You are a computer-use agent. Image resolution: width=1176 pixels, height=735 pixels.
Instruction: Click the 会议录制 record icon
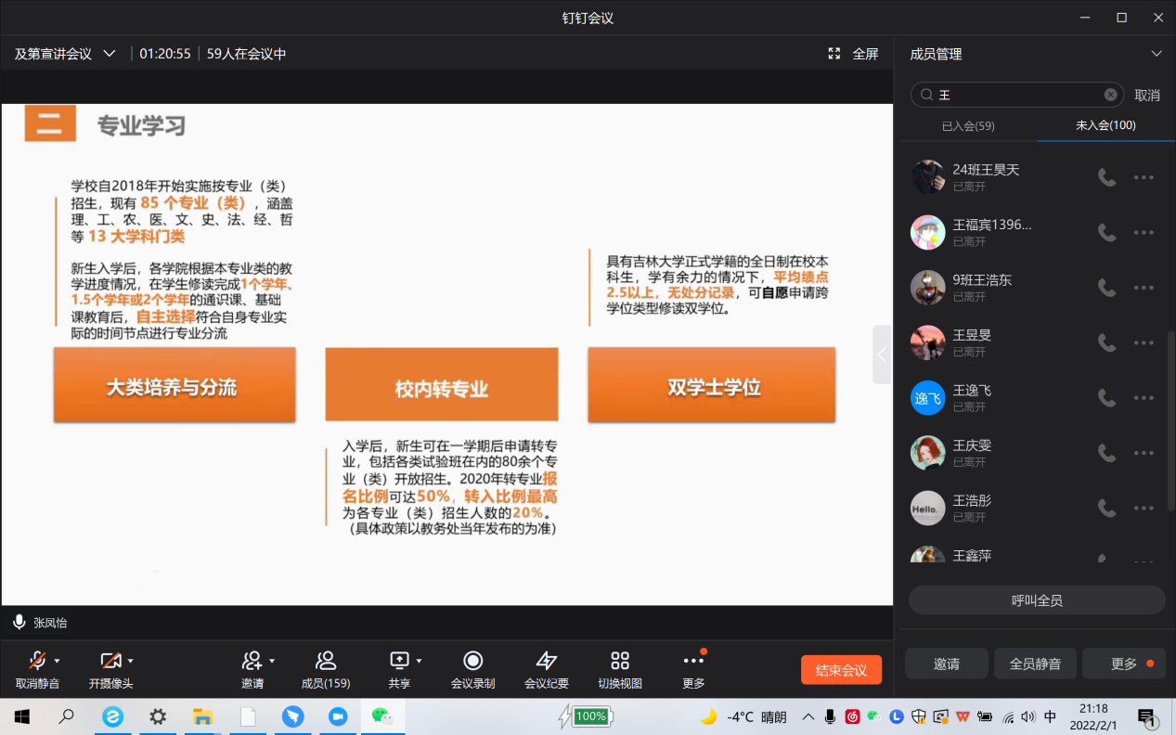click(472, 661)
